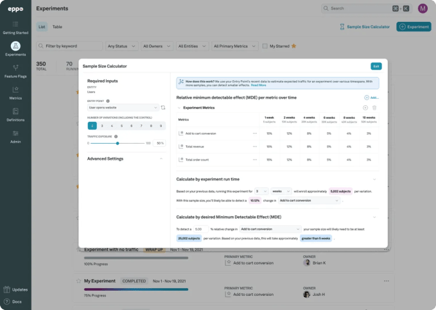Click the refresh icon beside Entry Point

[x=163, y=107]
